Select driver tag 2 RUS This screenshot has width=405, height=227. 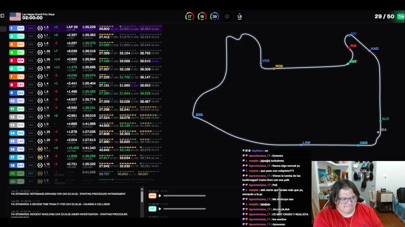point(17,36)
